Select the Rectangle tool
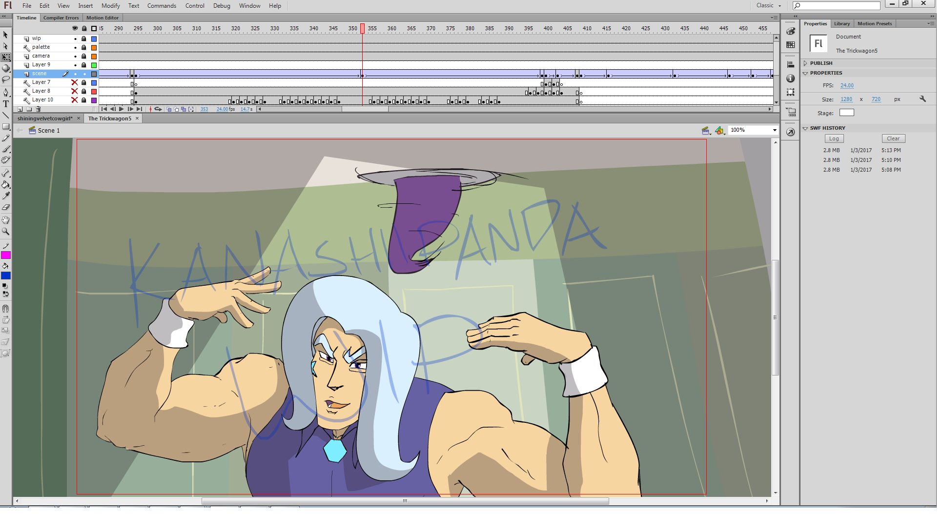 [x=6, y=127]
